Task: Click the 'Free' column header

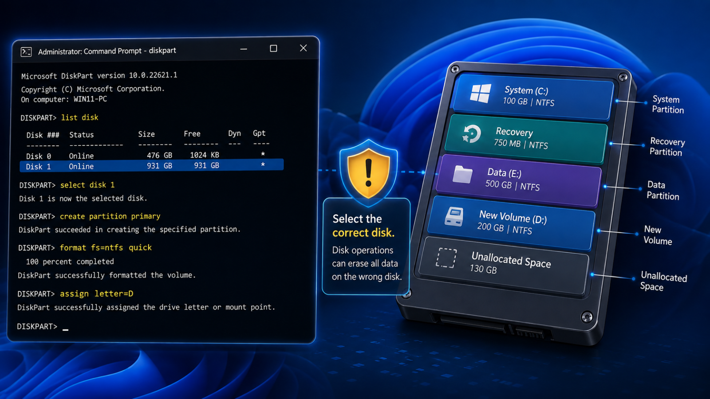Action: (192, 134)
